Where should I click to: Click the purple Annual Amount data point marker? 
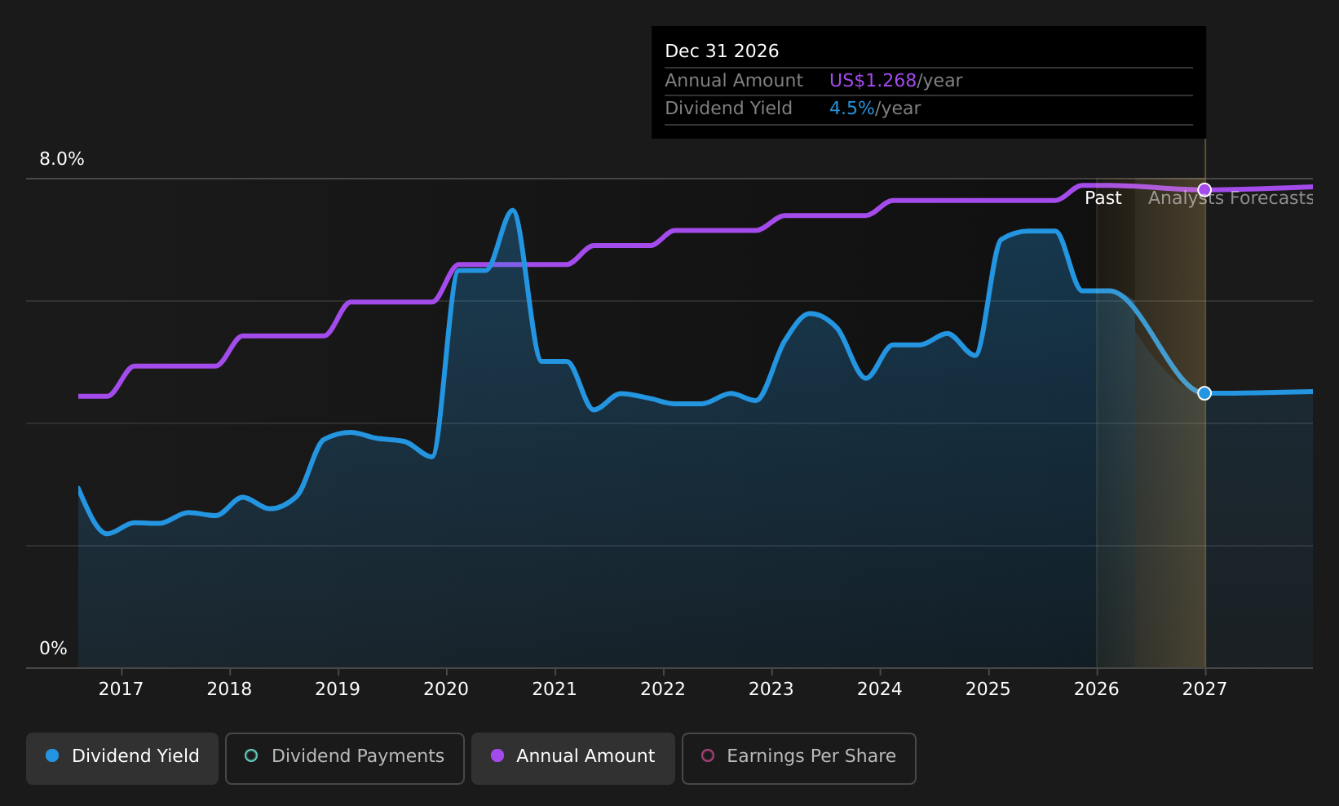(1204, 190)
